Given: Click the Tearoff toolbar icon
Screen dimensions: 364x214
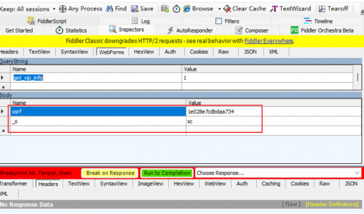Looking at the screenshot, I should (322, 9).
